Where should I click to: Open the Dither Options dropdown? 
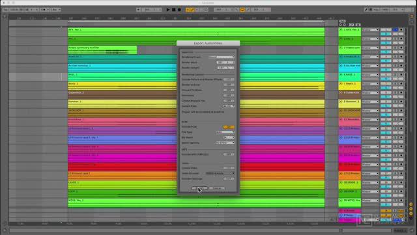coord(225,143)
